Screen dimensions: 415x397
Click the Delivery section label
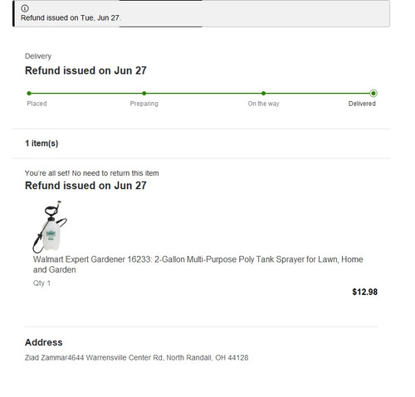38,56
